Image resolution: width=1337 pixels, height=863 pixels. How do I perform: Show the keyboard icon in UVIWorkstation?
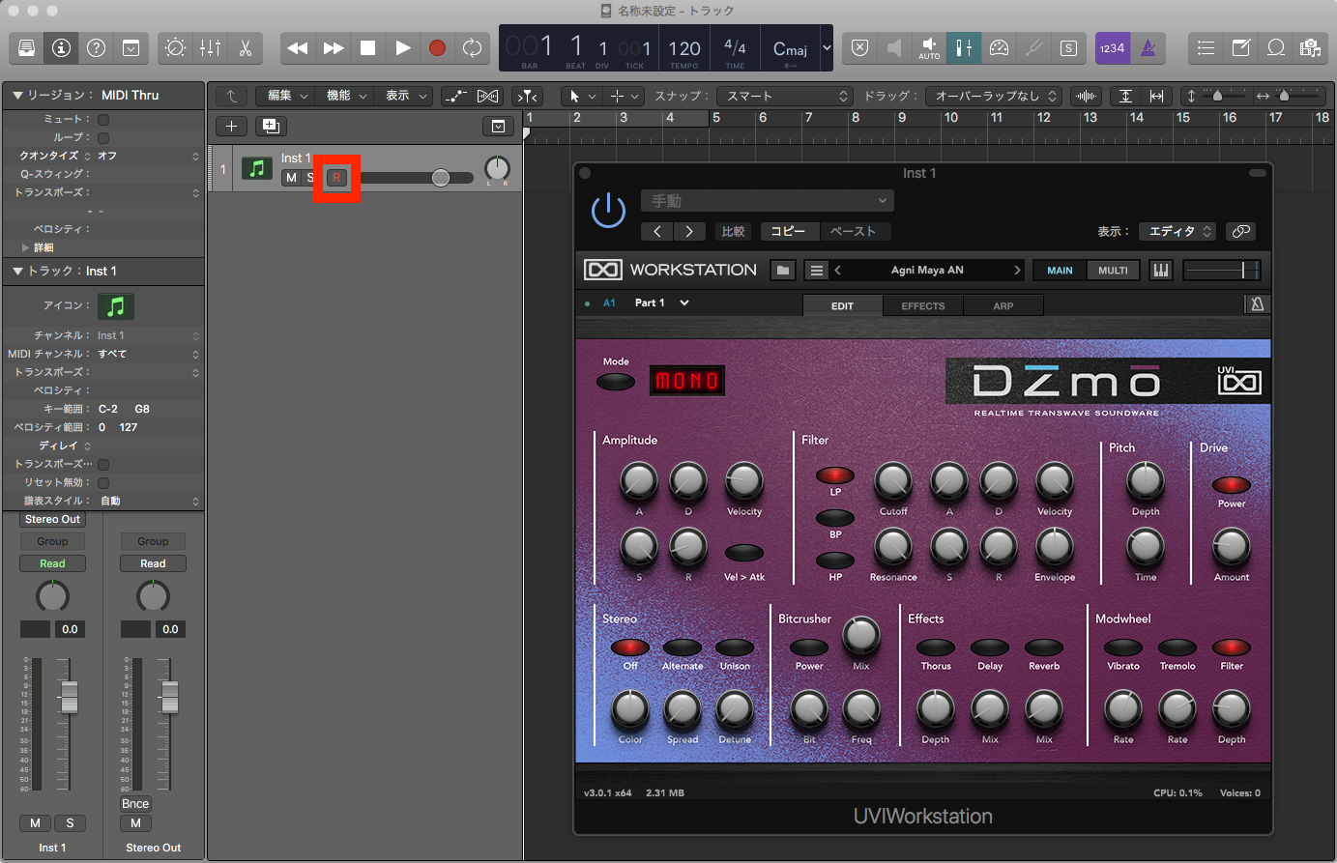tap(1160, 271)
